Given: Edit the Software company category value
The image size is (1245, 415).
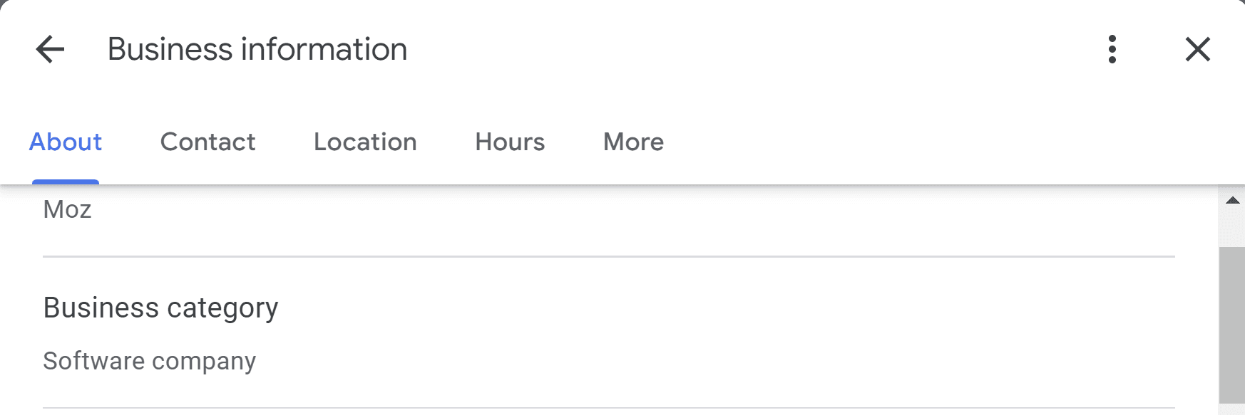Looking at the screenshot, I should pyautogui.click(x=149, y=361).
